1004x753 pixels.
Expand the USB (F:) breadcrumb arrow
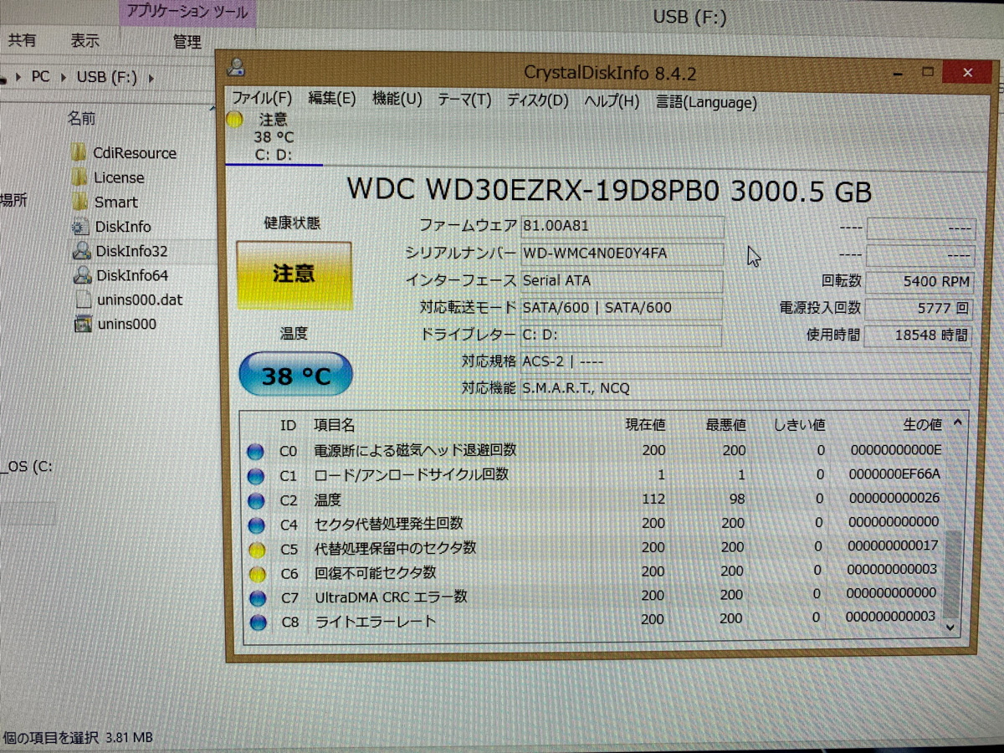click(x=151, y=78)
